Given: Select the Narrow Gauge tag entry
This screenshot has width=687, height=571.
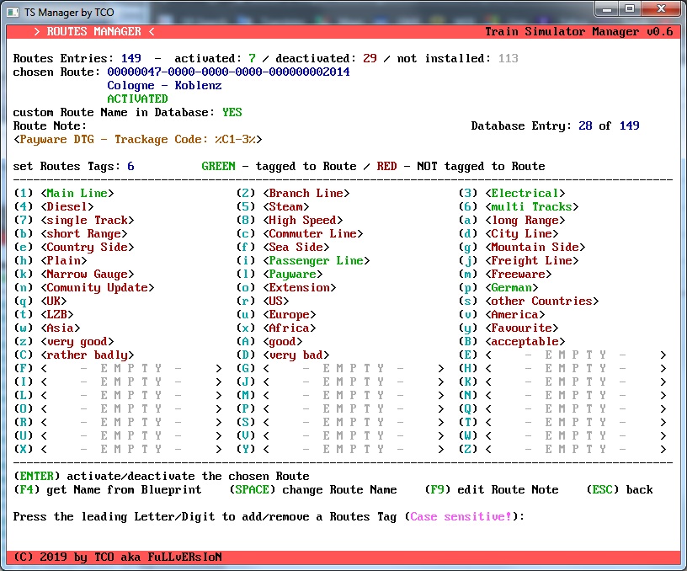Looking at the screenshot, I should [x=74, y=275].
